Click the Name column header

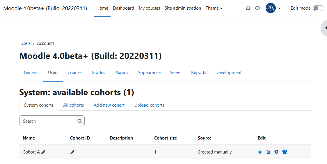coord(29,138)
